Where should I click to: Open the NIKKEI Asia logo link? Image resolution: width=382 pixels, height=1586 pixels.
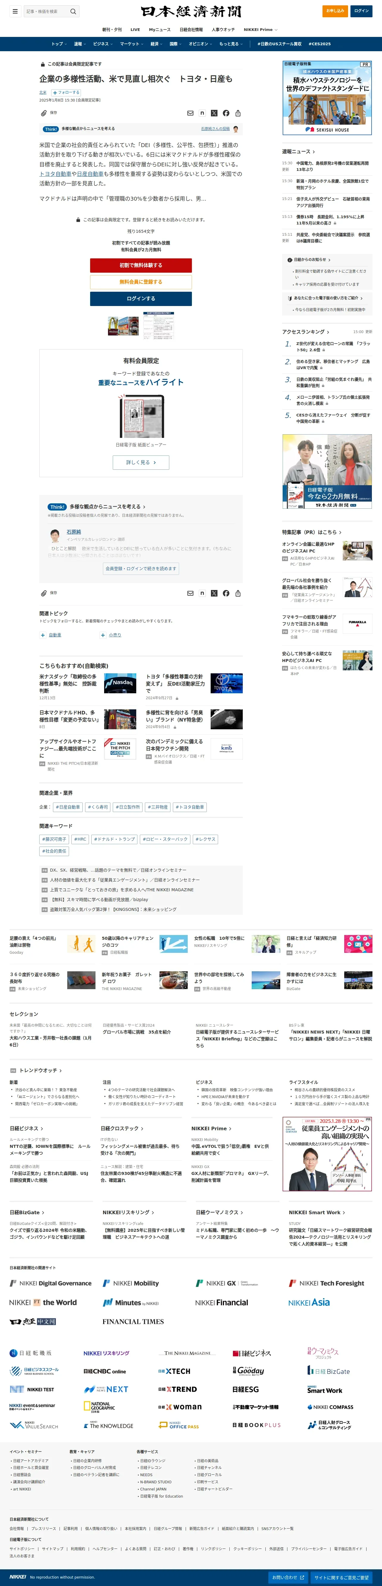pos(309,1302)
